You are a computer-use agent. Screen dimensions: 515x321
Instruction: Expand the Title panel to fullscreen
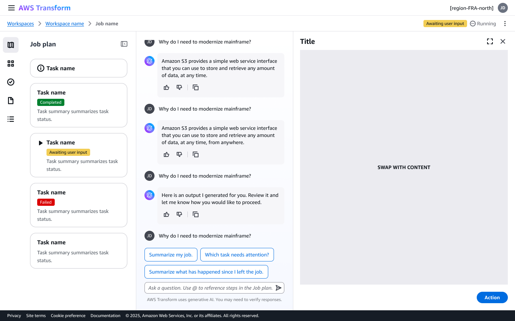coord(490,41)
